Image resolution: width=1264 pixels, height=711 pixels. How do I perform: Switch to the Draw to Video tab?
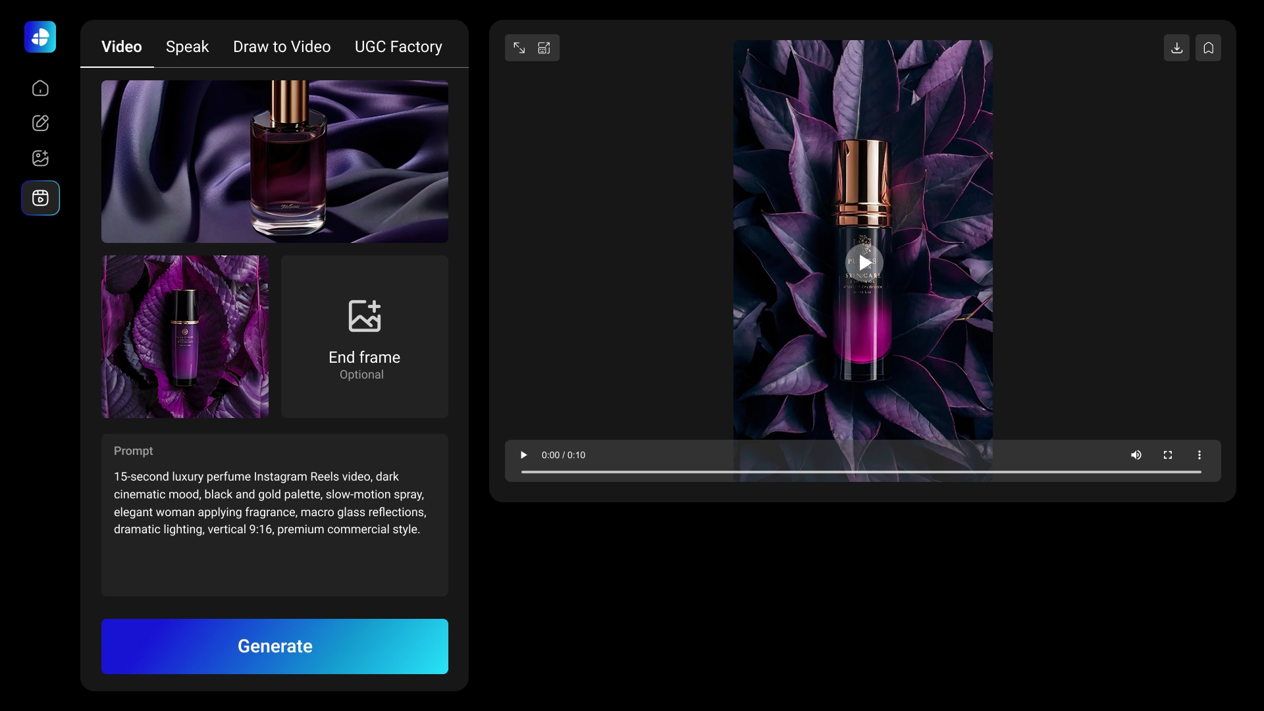click(x=282, y=47)
